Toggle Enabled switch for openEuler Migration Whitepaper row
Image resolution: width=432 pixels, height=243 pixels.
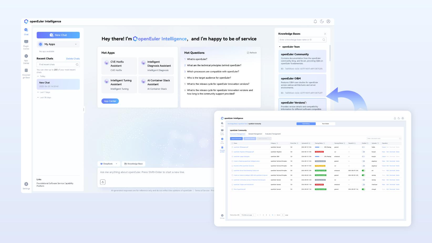click(x=363, y=152)
